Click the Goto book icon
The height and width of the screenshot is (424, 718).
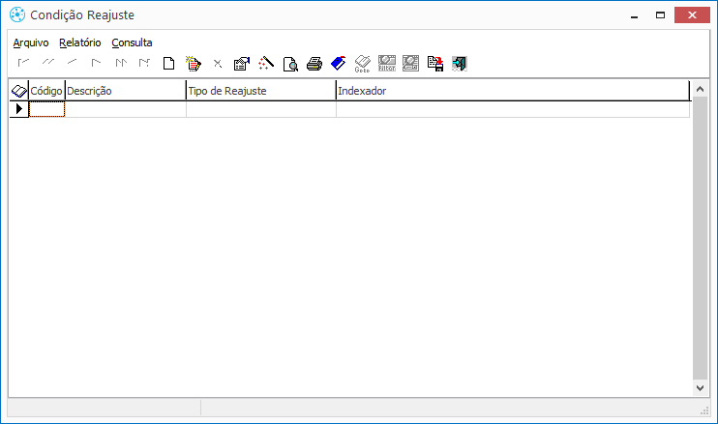click(x=363, y=64)
